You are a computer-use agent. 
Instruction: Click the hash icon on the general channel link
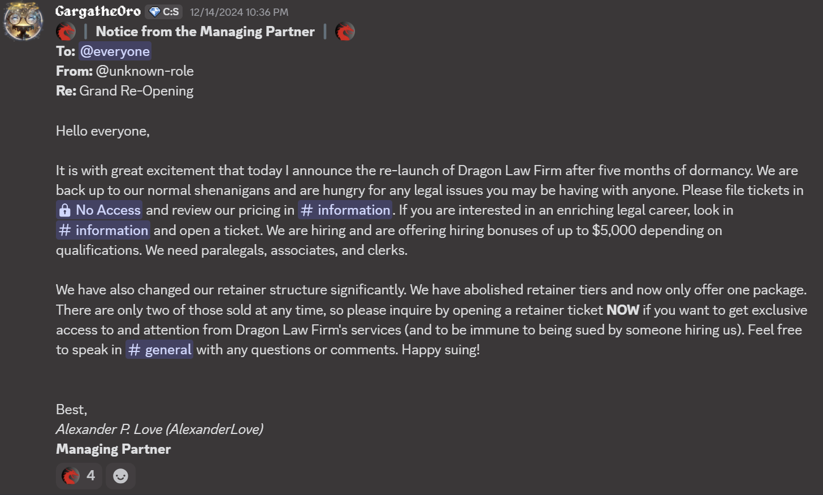click(x=134, y=350)
